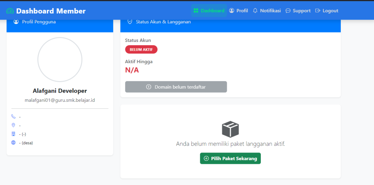Click the globe icon next to desa
The image size is (374, 185).
coord(14,143)
